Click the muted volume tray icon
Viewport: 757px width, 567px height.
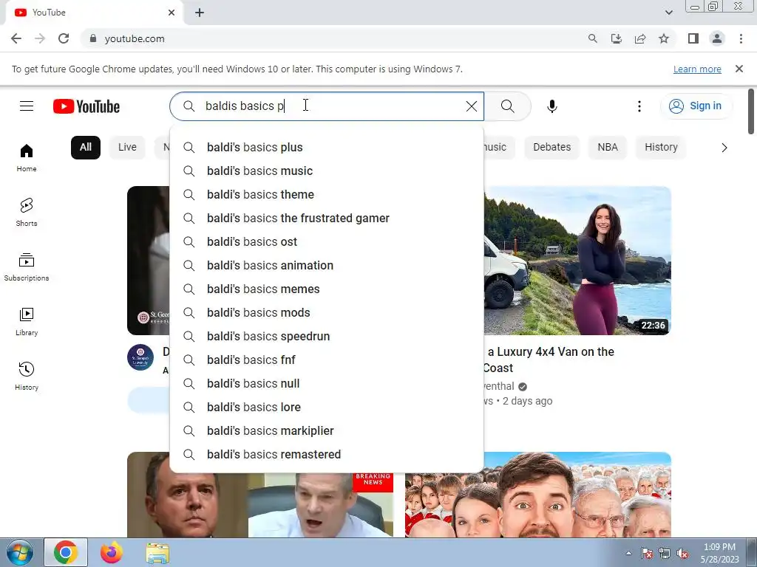(682, 554)
